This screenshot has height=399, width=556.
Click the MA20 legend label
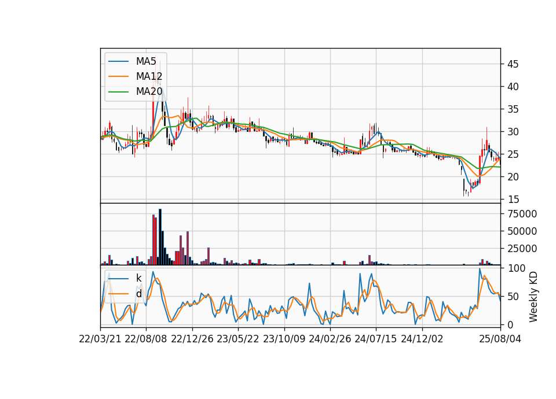[x=149, y=92]
